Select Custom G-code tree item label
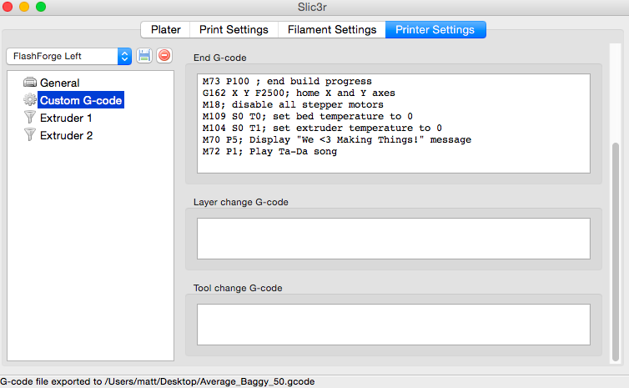This screenshot has width=629, height=388. pos(81,100)
